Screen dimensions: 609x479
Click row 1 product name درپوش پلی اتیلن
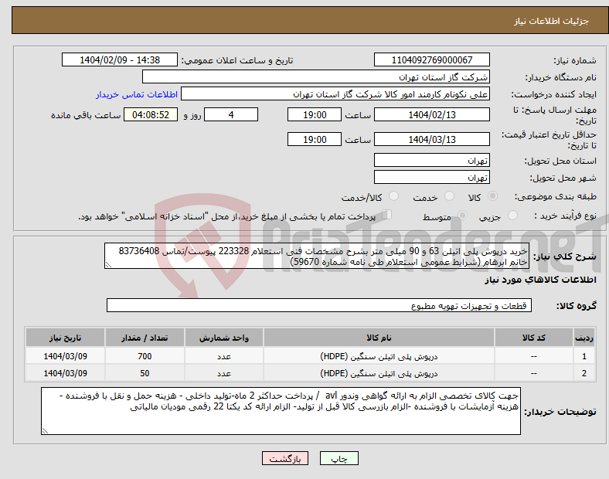pyautogui.click(x=379, y=356)
